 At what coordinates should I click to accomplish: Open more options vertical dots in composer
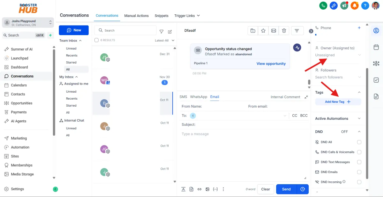223,189
